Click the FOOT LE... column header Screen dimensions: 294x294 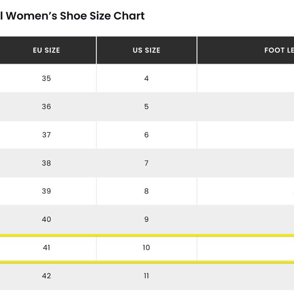[x=246, y=50]
